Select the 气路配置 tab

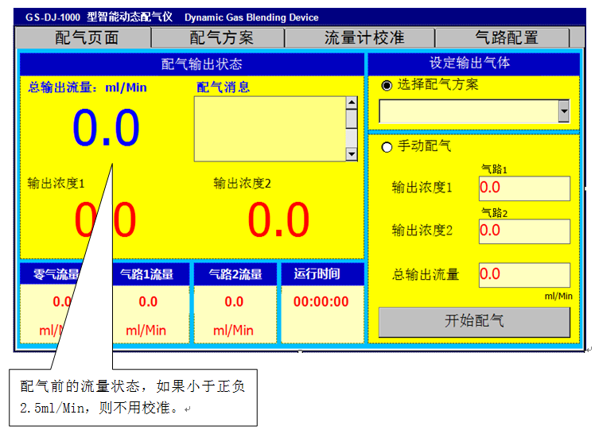[506, 37]
